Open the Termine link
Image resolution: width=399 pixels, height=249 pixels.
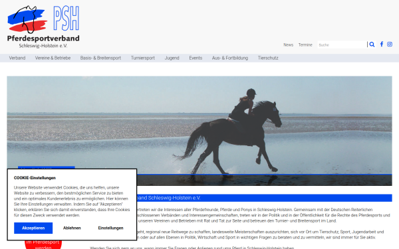tap(305, 44)
